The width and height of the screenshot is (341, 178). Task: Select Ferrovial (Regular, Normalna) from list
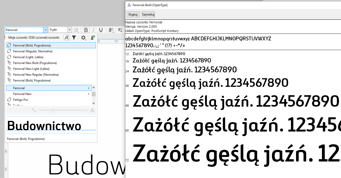tap(33, 51)
